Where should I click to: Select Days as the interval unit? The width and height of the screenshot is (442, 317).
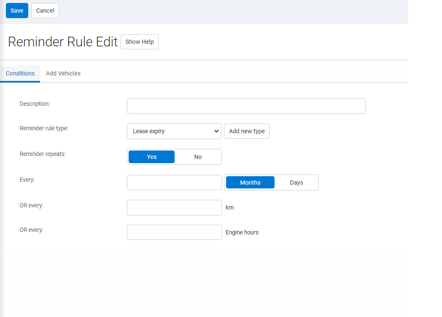pyautogui.click(x=296, y=183)
